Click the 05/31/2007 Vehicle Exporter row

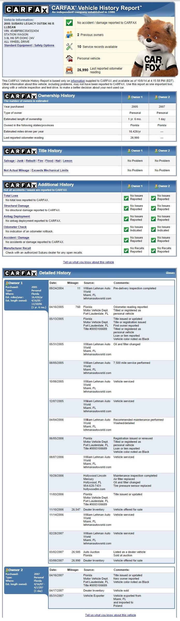(112, 601)
